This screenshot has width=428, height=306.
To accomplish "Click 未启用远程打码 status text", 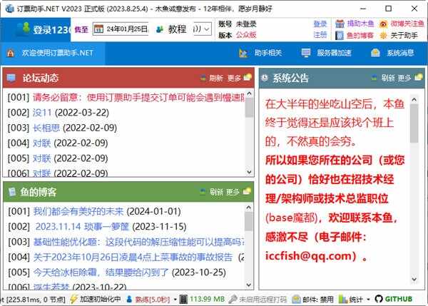I will (x=263, y=300).
